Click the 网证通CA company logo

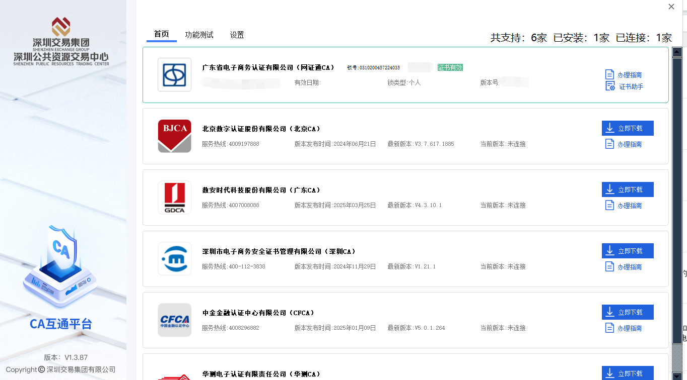tap(174, 75)
